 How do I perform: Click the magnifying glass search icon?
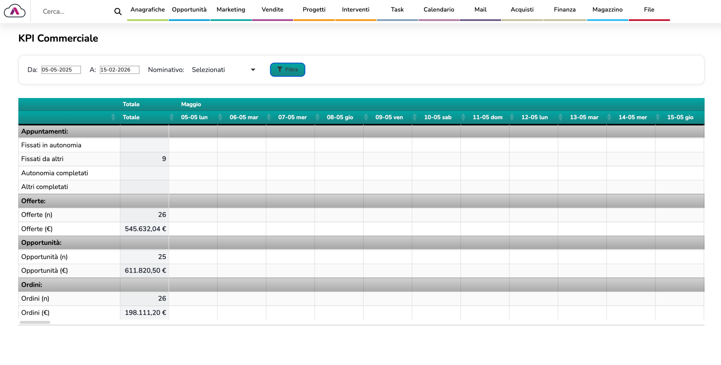pos(118,12)
